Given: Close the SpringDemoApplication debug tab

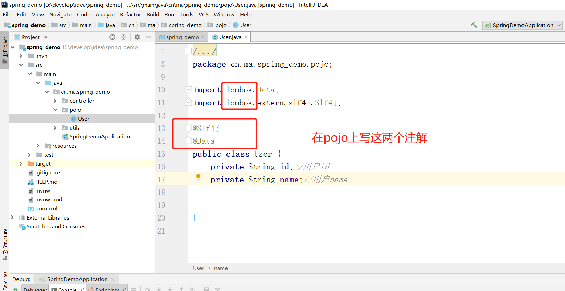Looking at the screenshot, I should [112, 279].
